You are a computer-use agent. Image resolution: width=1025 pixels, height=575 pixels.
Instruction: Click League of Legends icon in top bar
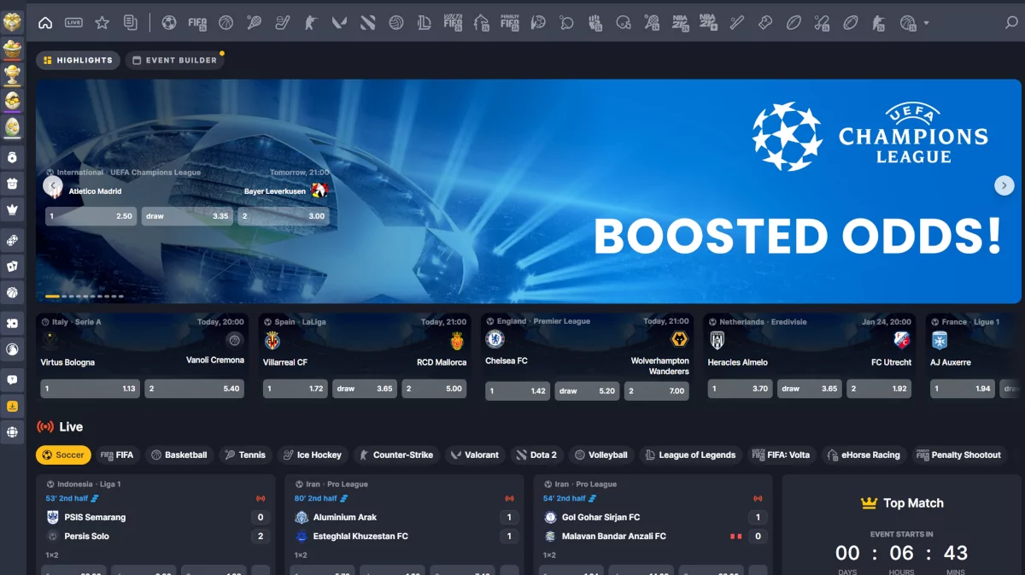425,23
